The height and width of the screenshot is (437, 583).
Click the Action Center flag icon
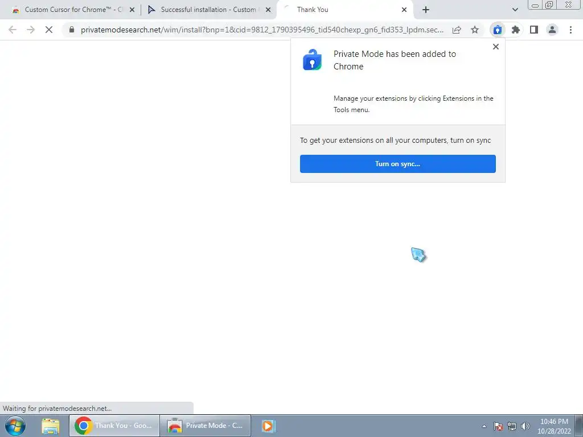[498, 426]
